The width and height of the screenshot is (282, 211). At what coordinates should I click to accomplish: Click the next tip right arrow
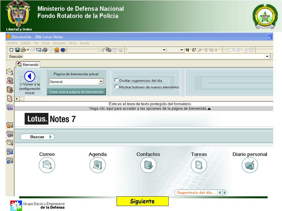[224, 193]
